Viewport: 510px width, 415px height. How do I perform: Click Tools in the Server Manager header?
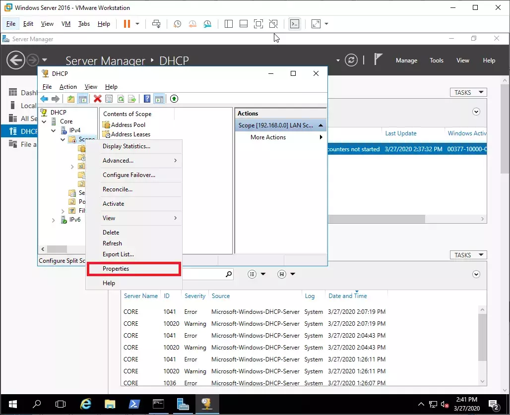click(x=437, y=60)
